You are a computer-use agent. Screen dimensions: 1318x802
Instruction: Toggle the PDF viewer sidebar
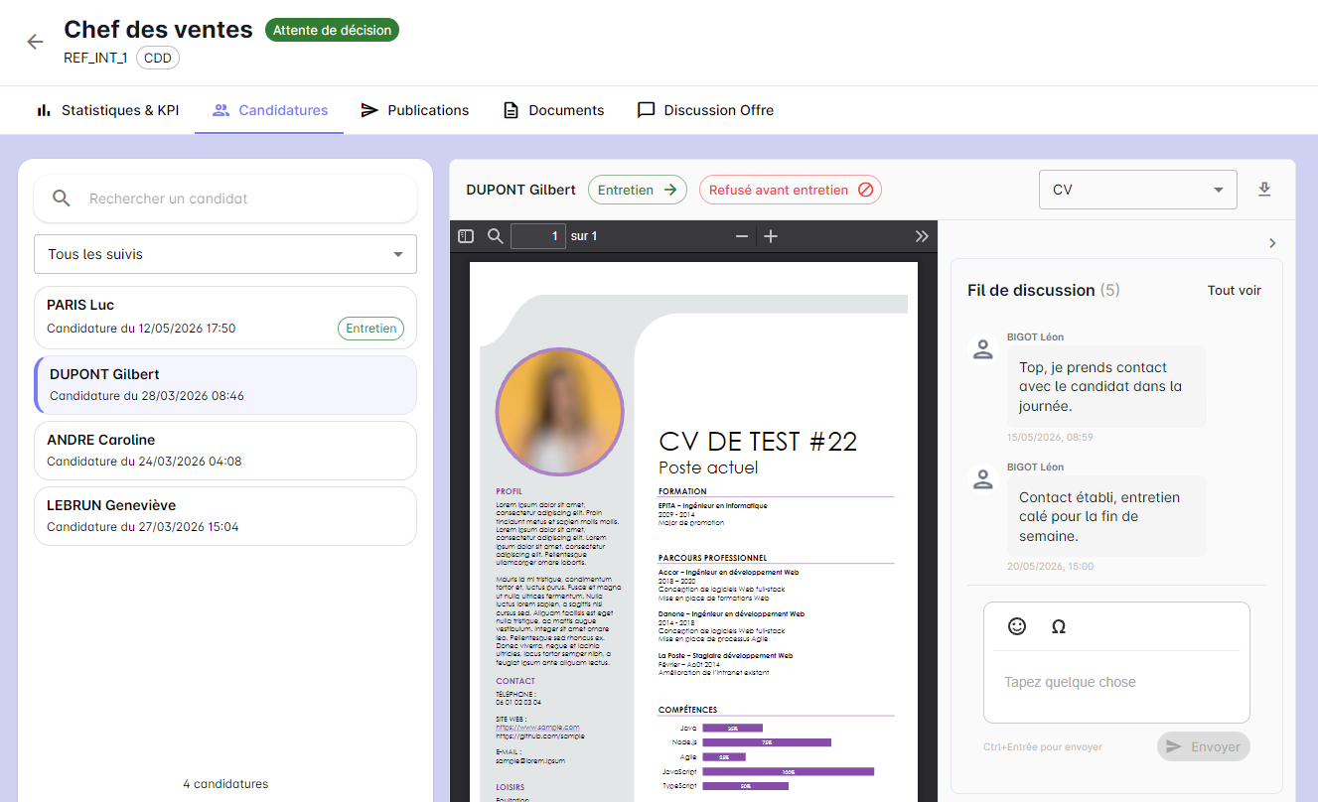tap(466, 236)
